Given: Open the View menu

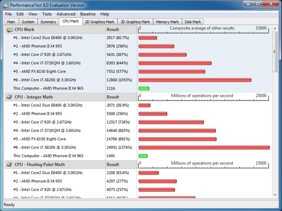Looking at the screenshot, I should coord(33,14).
